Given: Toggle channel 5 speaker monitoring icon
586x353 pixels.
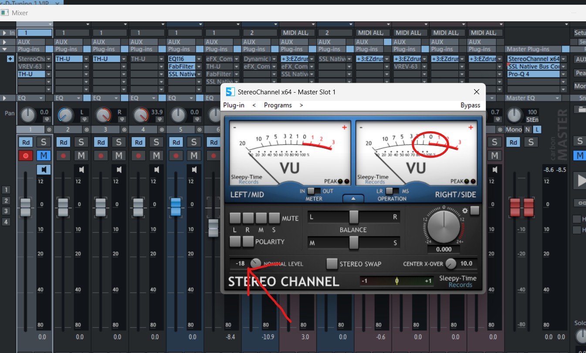Looking at the screenshot, I should [193, 169].
